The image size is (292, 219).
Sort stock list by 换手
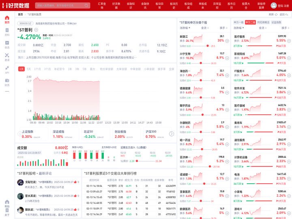[223, 28]
